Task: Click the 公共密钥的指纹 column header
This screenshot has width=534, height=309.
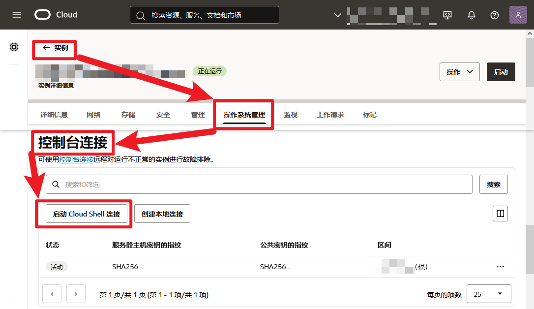Action: point(284,245)
